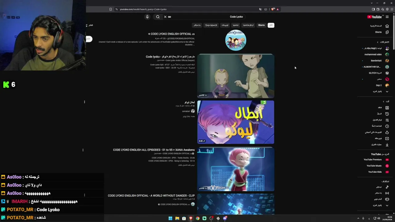Click the translate page icon in address bar
395x222 pixels.
click(260, 9)
